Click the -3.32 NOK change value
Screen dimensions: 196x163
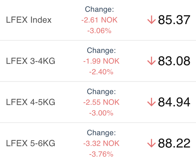coord(101,143)
